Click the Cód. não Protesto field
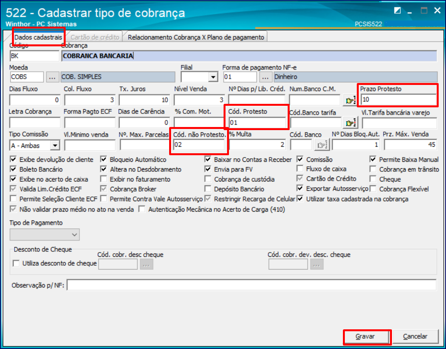The image size is (446, 349). click(x=199, y=145)
